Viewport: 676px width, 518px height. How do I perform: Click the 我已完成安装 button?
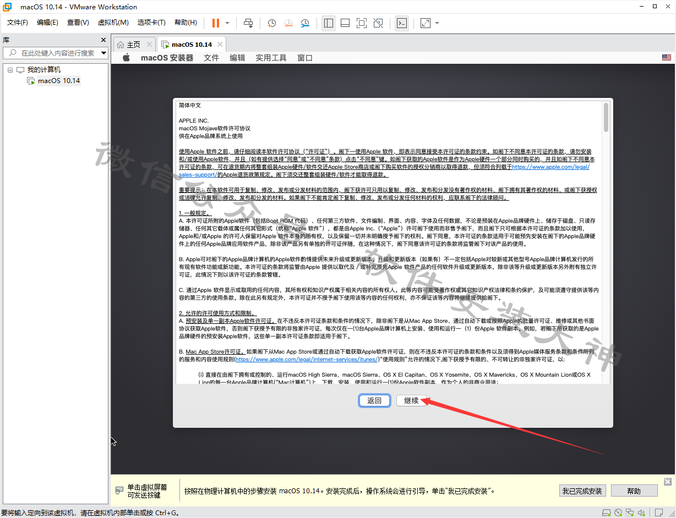coord(582,491)
